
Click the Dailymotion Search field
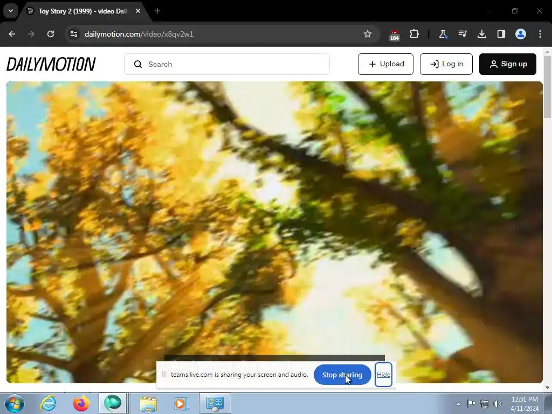point(227,64)
